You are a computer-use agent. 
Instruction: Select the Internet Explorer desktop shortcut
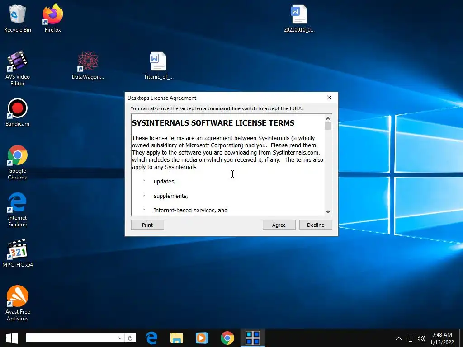(x=18, y=210)
